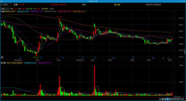Click the scroll left arrow below volume chart
The image size is (186, 101).
(x=2, y=97)
